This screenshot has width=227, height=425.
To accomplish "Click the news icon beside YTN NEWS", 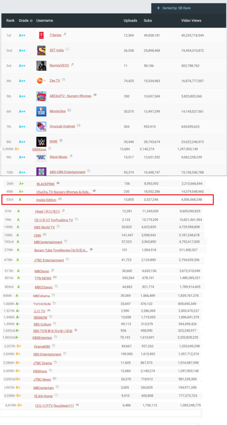I will pyautogui.click(x=55, y=277).
